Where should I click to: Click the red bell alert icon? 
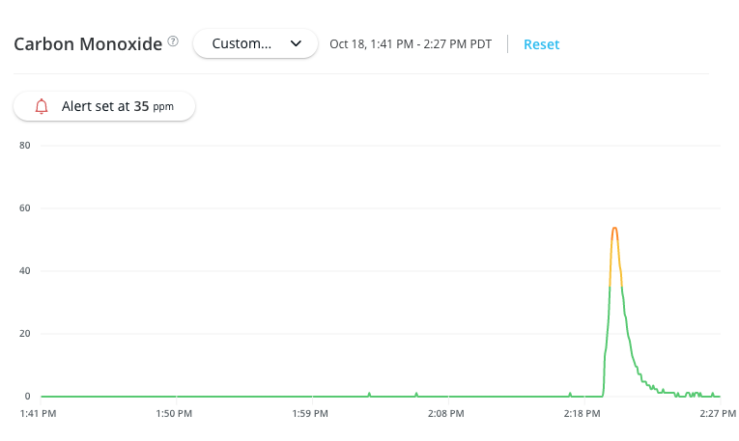click(x=42, y=107)
